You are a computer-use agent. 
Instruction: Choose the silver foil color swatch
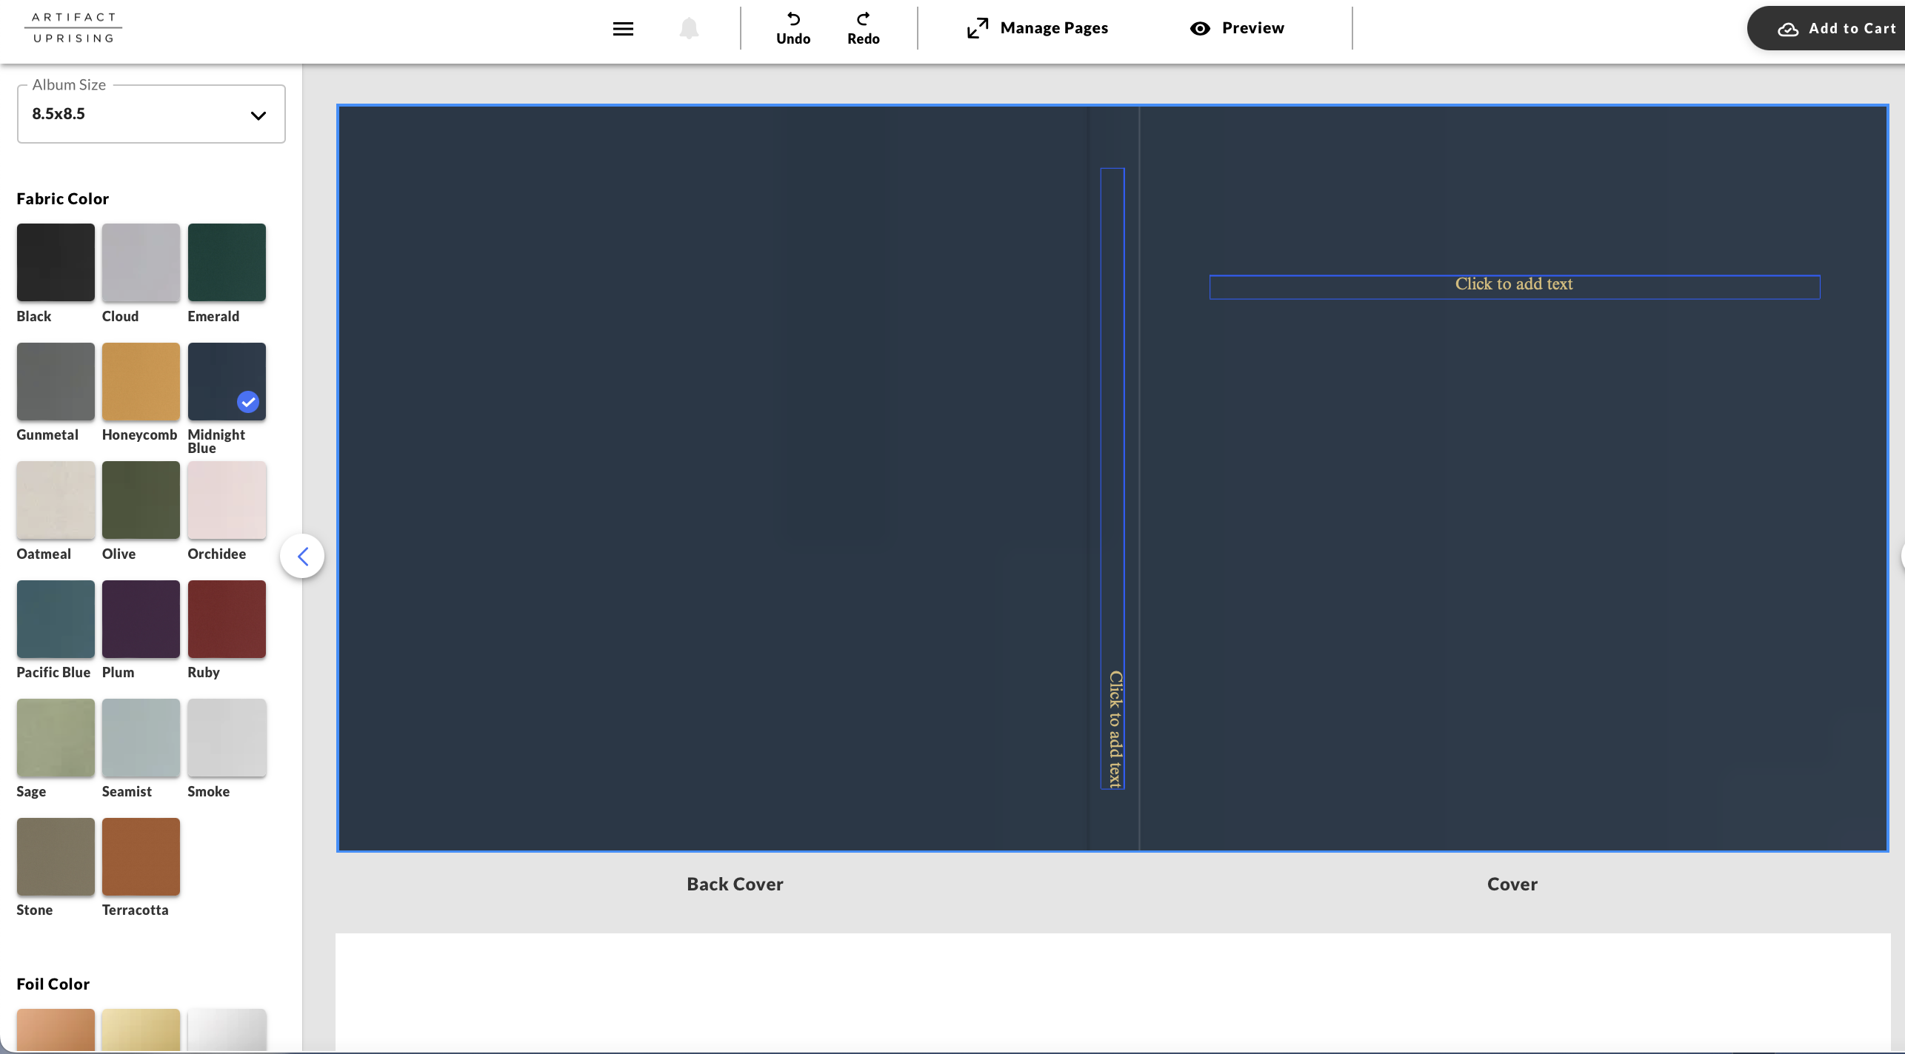point(227,1030)
